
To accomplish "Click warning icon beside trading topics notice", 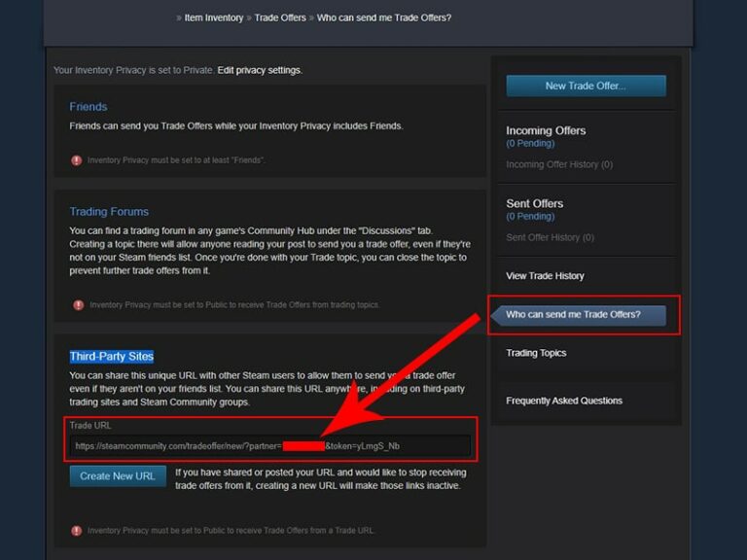I will [79, 305].
